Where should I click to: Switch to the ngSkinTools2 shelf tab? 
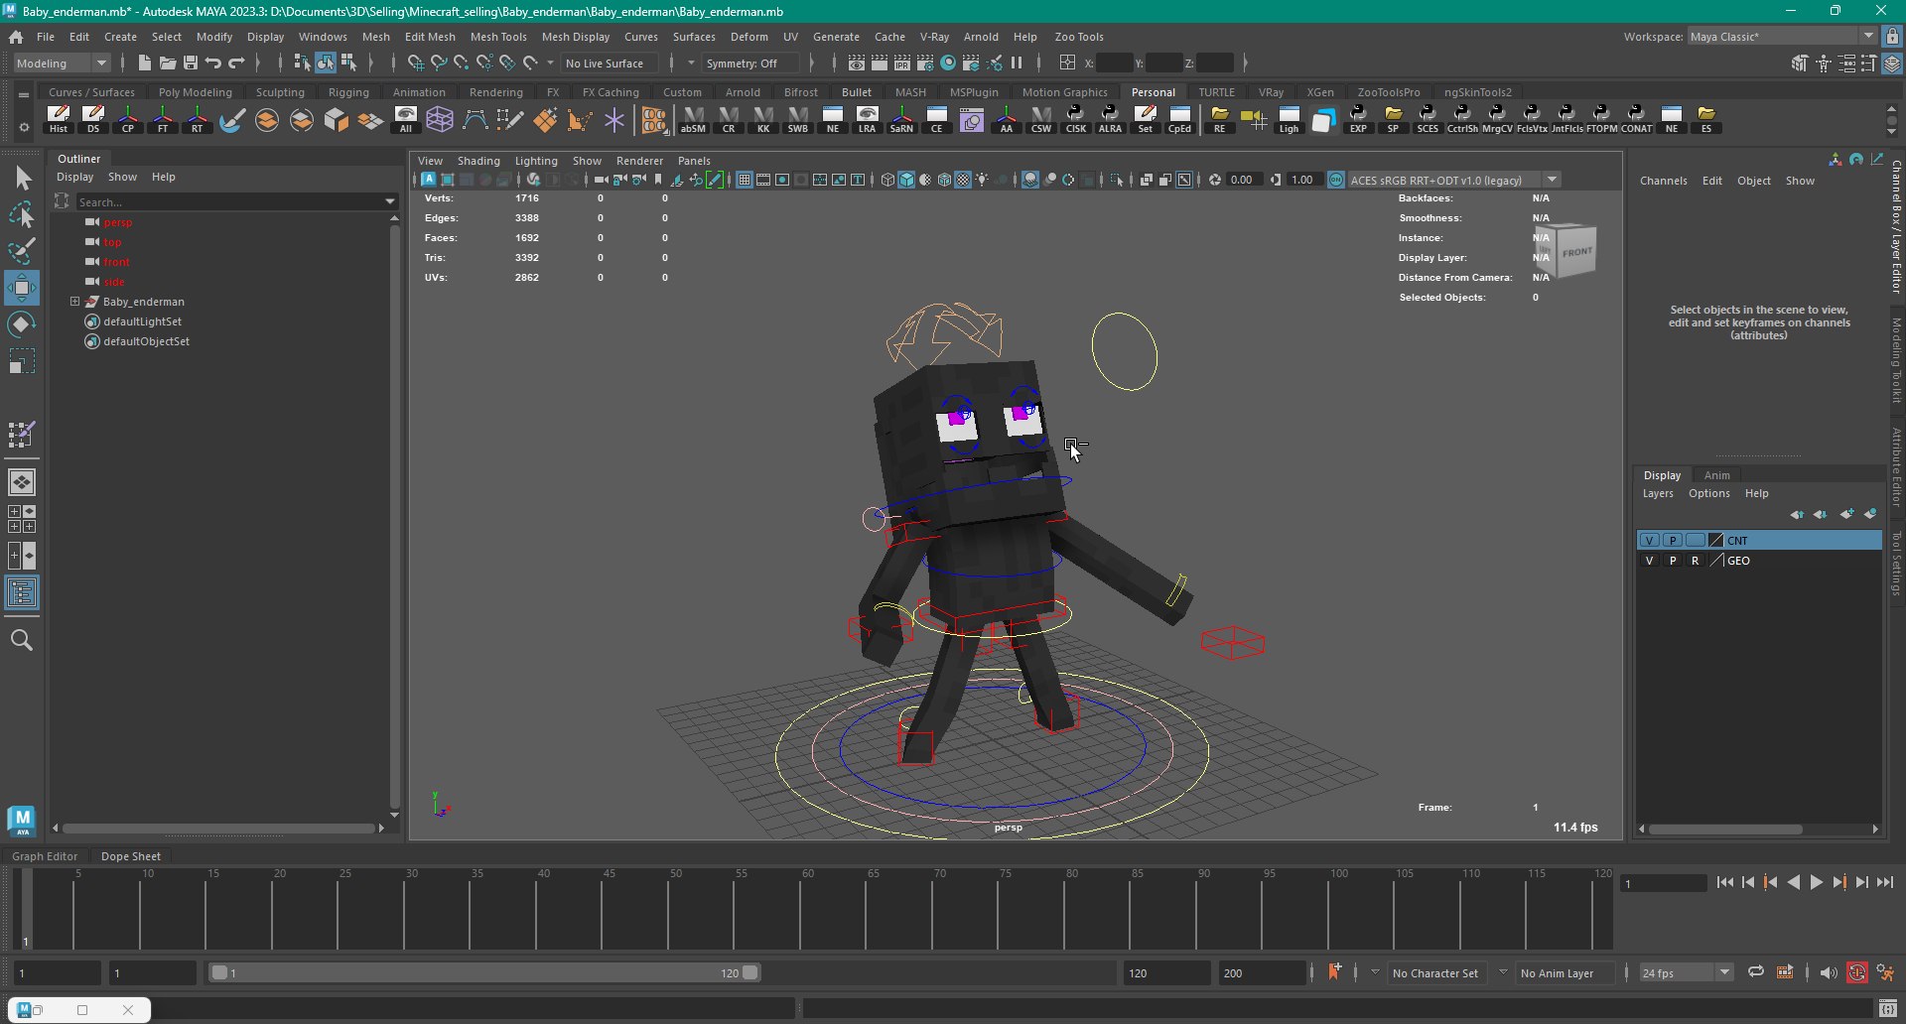(1477, 92)
